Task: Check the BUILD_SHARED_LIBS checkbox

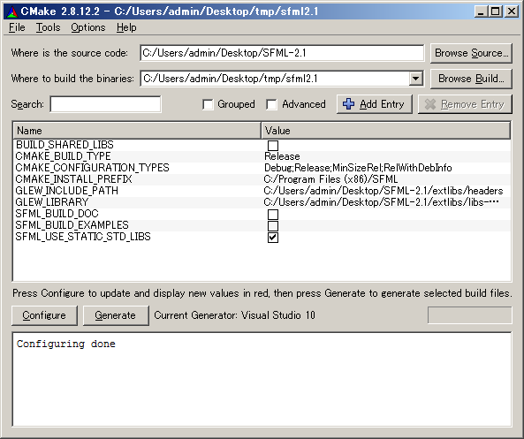Action: [273, 146]
